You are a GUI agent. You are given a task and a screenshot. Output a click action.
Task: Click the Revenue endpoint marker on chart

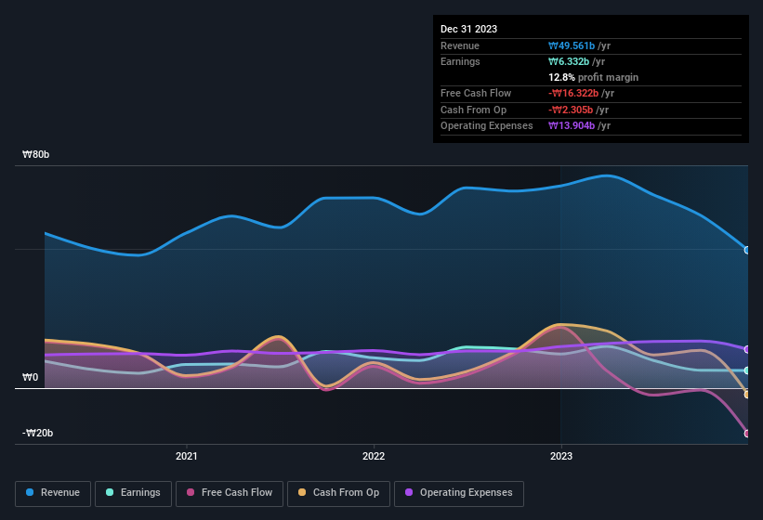(747, 251)
